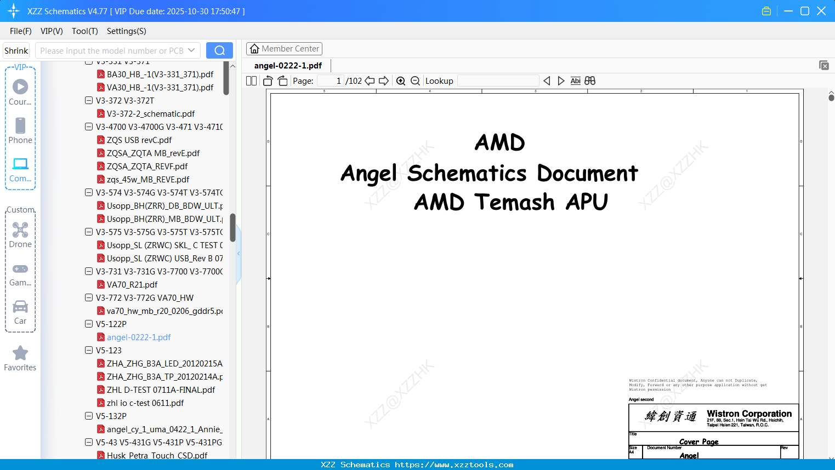Click the XZZ Schematics app logo
835x470 pixels.
click(x=14, y=11)
